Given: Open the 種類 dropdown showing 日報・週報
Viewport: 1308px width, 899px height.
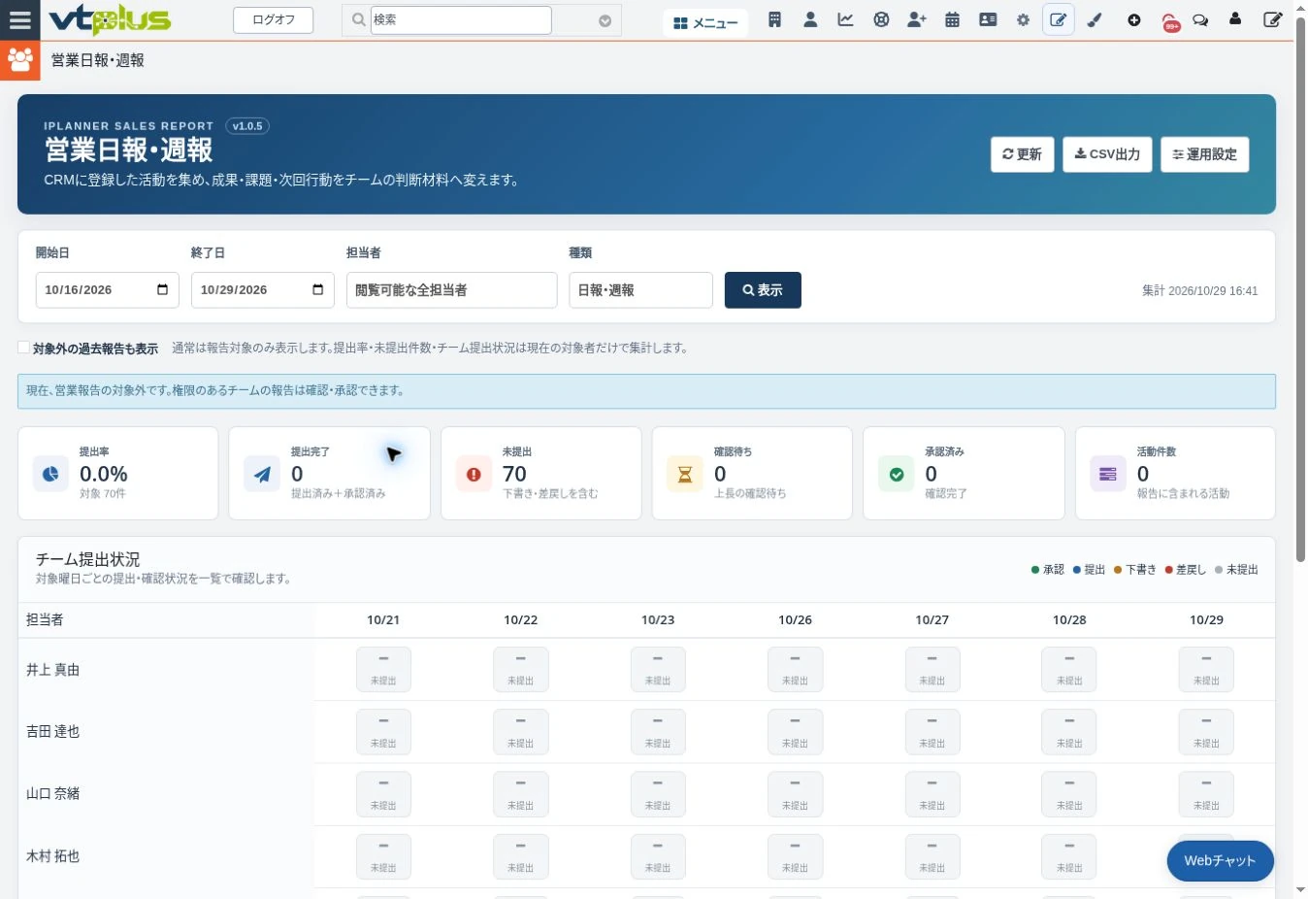Looking at the screenshot, I should pyautogui.click(x=640, y=290).
